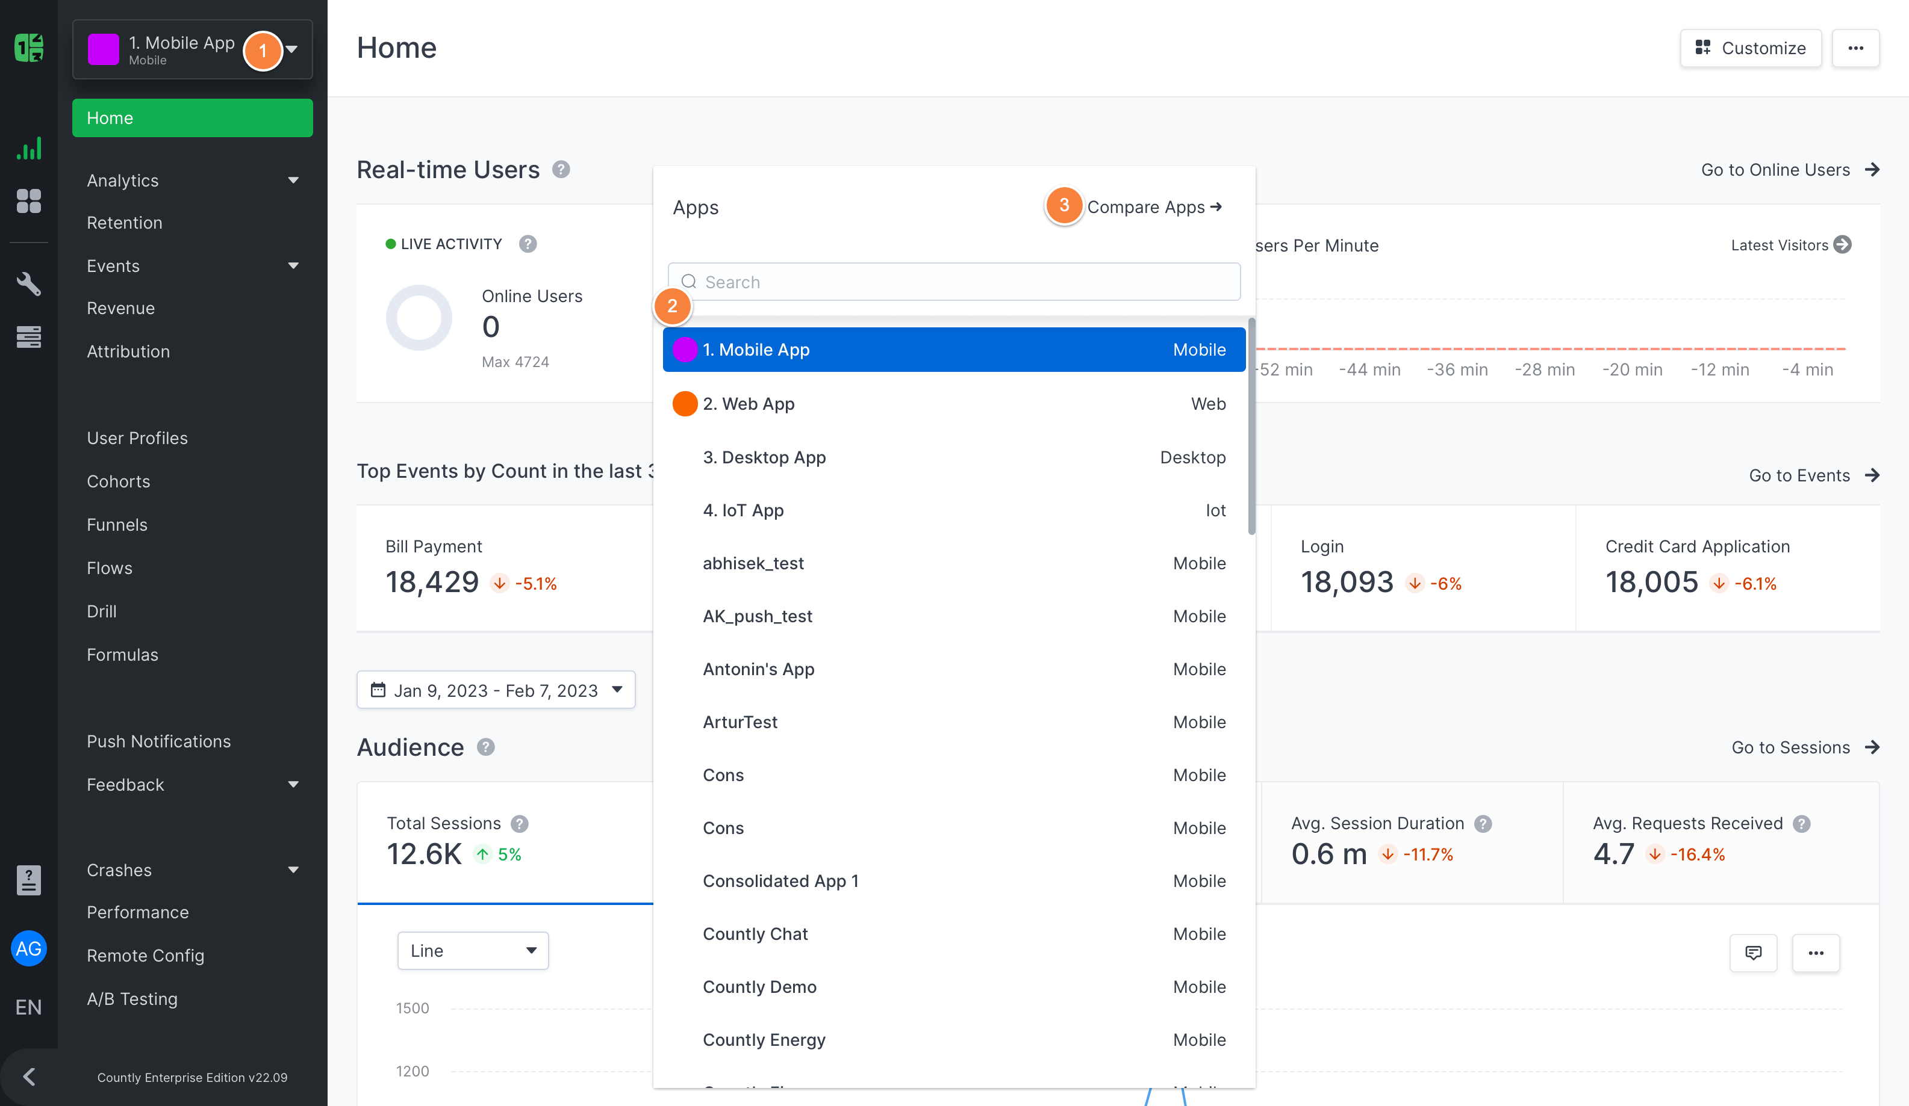Click the Go to Sessions arrow
This screenshot has width=1909, height=1106.
point(1872,747)
